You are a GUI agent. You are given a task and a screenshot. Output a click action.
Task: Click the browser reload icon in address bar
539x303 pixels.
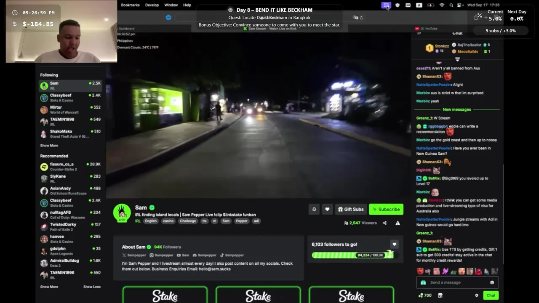click(361, 18)
